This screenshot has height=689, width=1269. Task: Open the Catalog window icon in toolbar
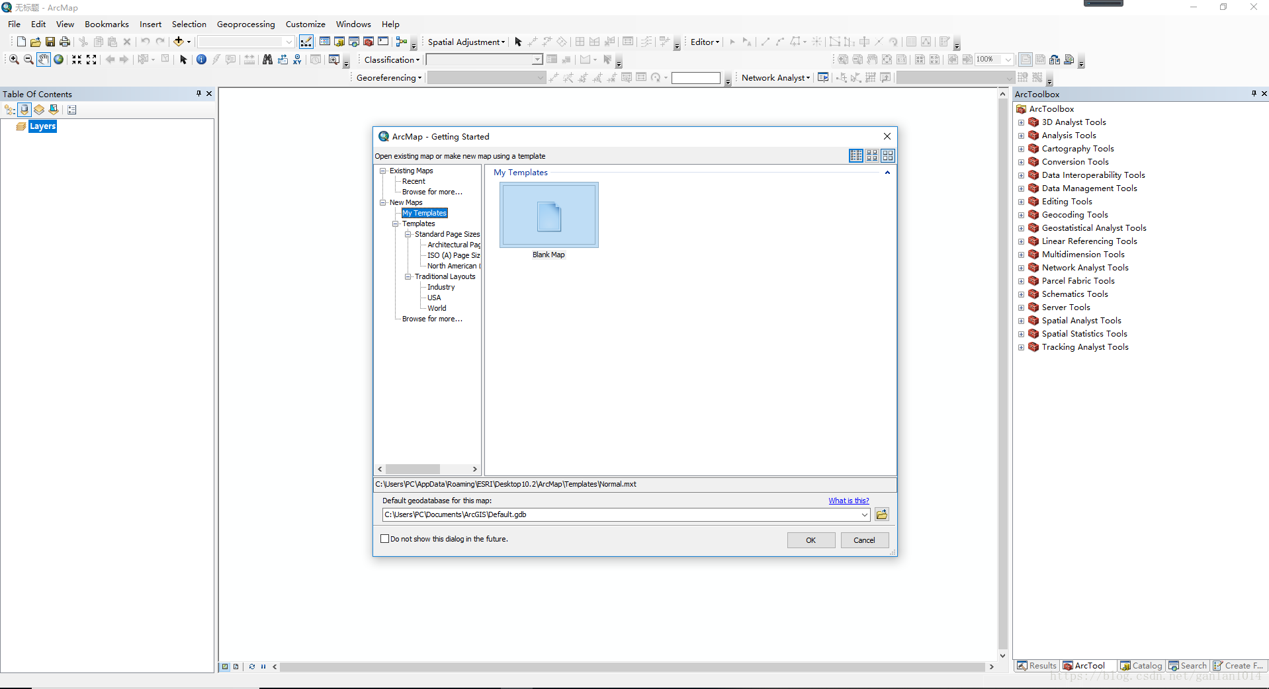pos(339,42)
